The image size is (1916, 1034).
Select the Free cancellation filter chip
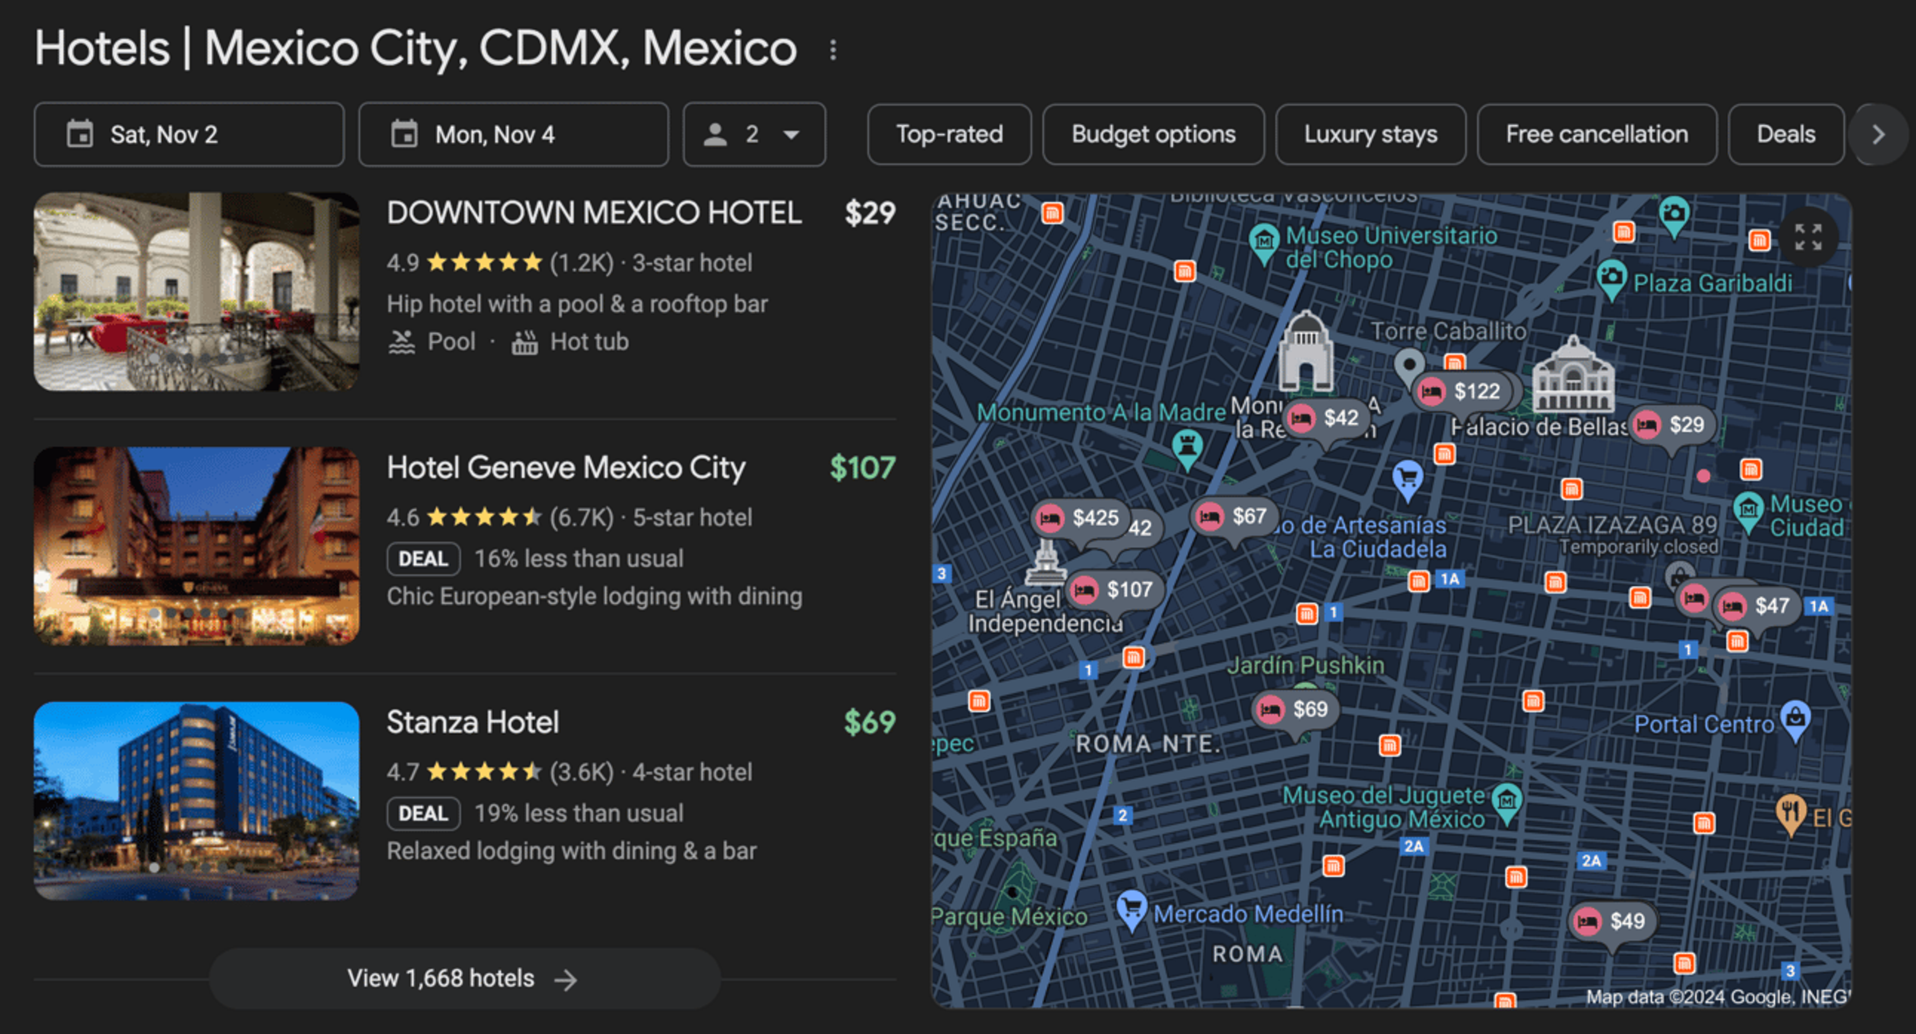(1596, 135)
